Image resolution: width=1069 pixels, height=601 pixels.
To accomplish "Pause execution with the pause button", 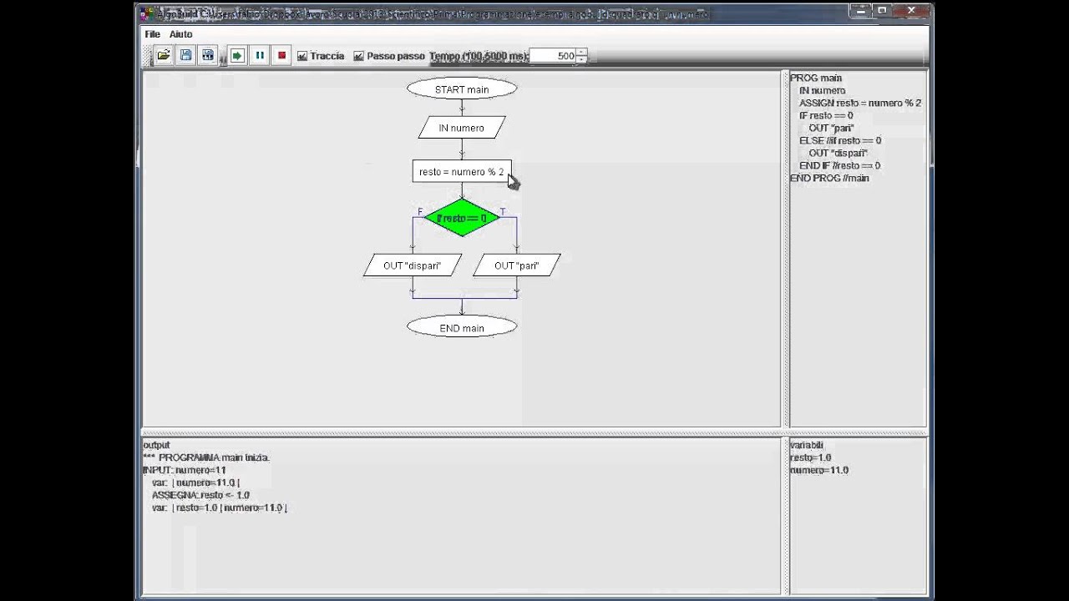I will (x=260, y=56).
